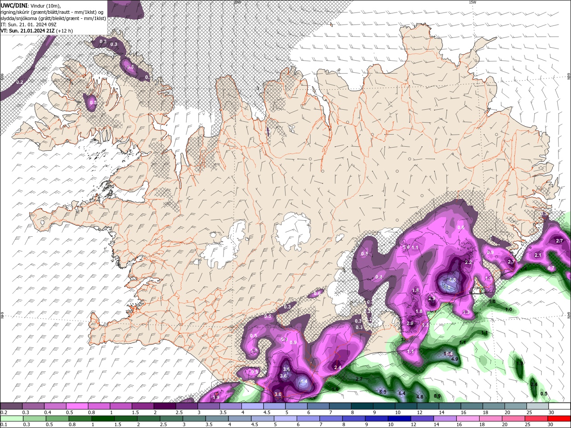571x428 pixels.
Task: Pick the top-row dark teal swatch at 8
Action: [x=362, y=406]
